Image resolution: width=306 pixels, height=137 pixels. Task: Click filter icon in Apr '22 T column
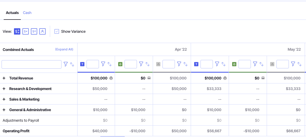pyautogui.click(x=103, y=64)
